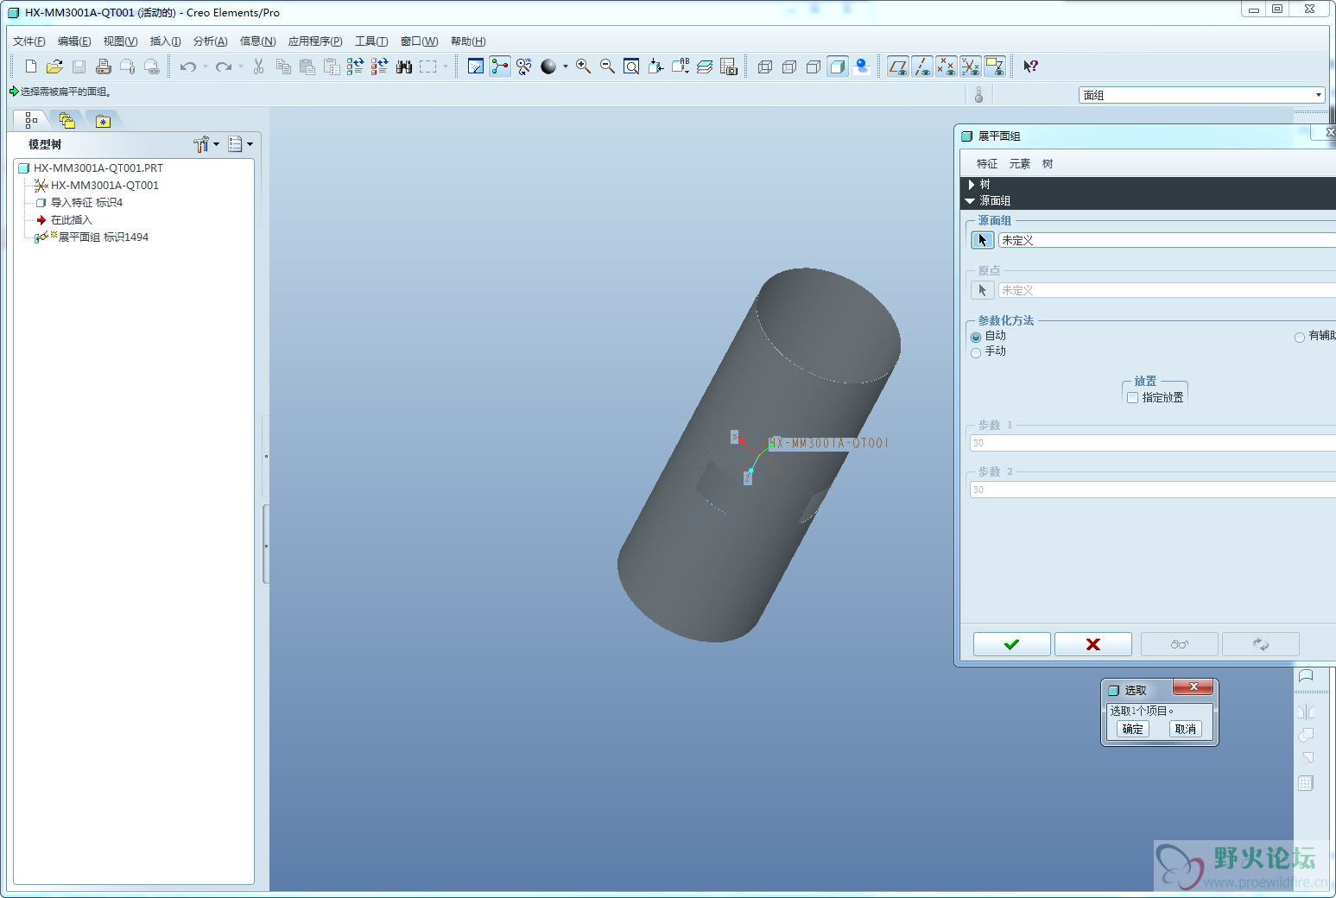Open a file using the open folder icon
Screen dimensions: 1336x898
(55, 66)
